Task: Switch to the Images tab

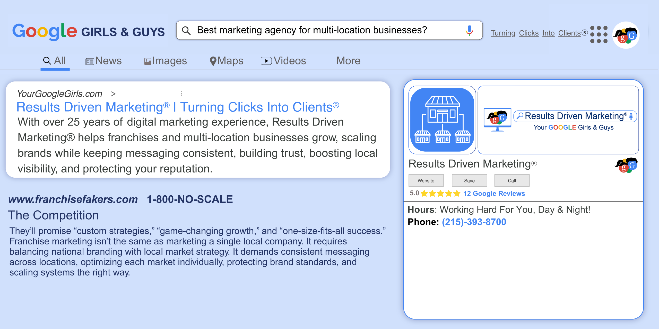Action: point(166,61)
